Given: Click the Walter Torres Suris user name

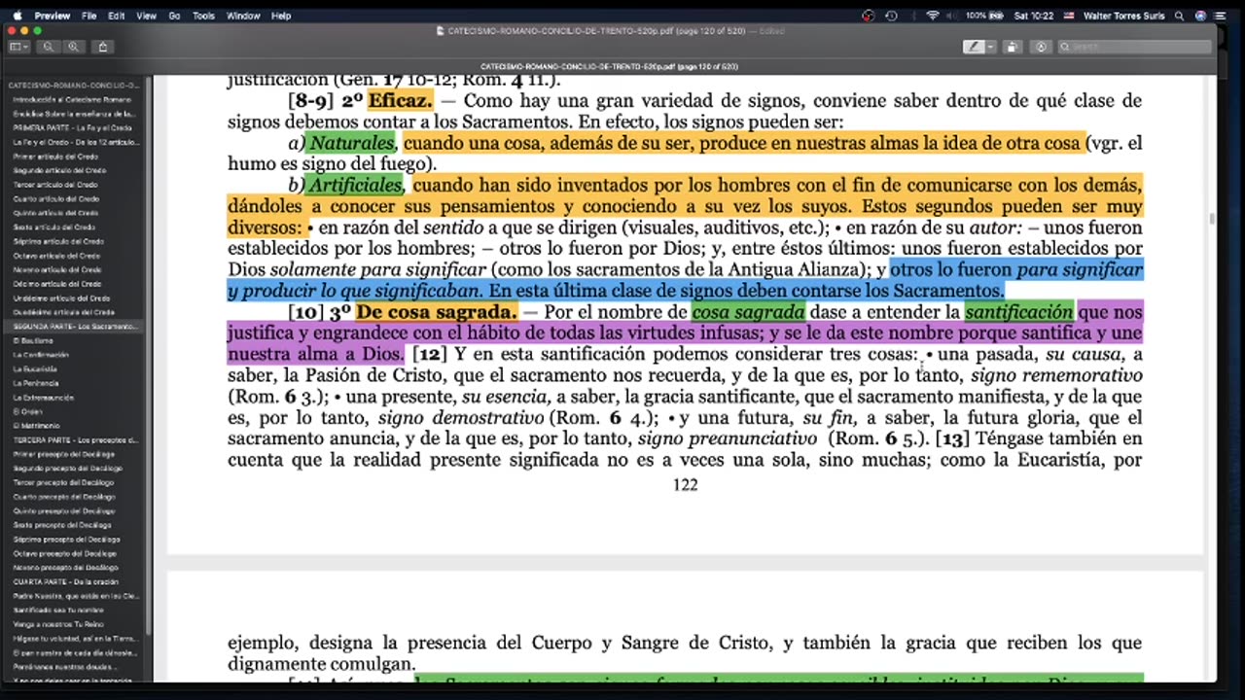Looking at the screenshot, I should click(1125, 16).
